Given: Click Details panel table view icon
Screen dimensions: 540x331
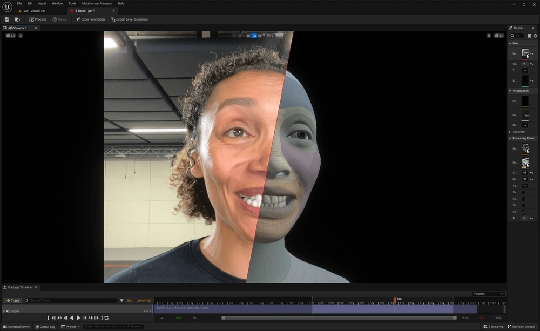Looking at the screenshot, I should pos(529,36).
